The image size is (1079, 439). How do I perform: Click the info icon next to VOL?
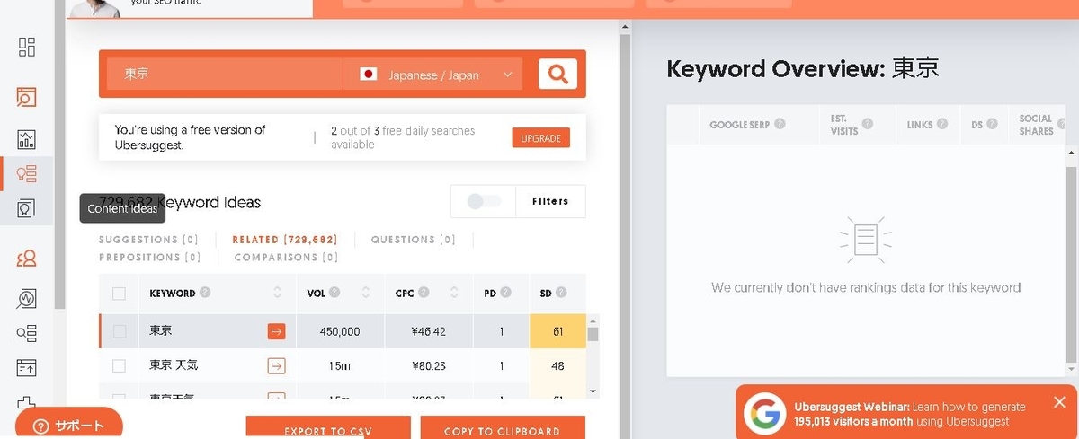pyautogui.click(x=335, y=293)
